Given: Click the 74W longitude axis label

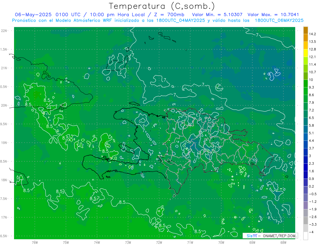Looking at the screenshot, I should pos(97,243).
